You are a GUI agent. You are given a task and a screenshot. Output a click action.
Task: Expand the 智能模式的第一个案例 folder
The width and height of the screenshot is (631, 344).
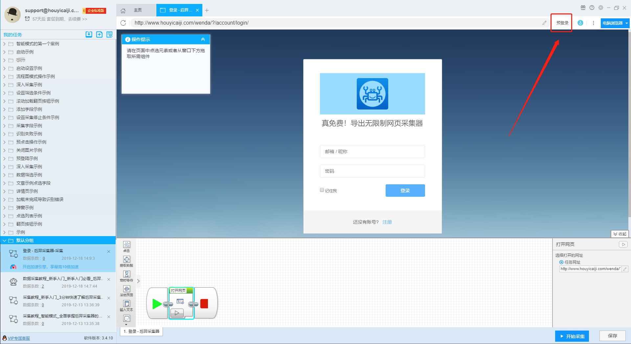(x=4, y=44)
